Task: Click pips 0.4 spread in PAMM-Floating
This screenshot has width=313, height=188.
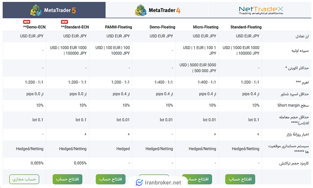Action: (x=121, y=94)
